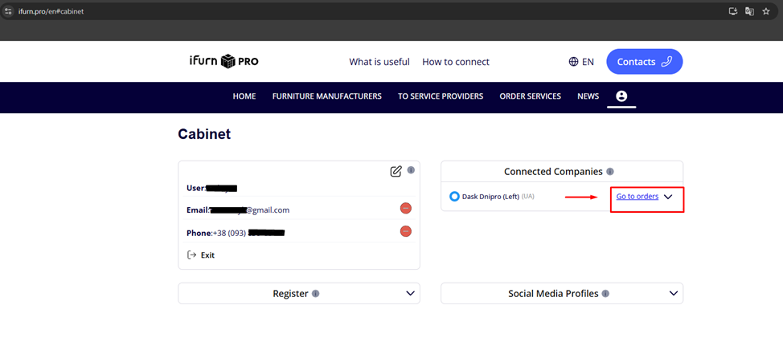Screen dimensions: 783x342
Task: Follow the Go to orders link
Action: [x=637, y=197]
